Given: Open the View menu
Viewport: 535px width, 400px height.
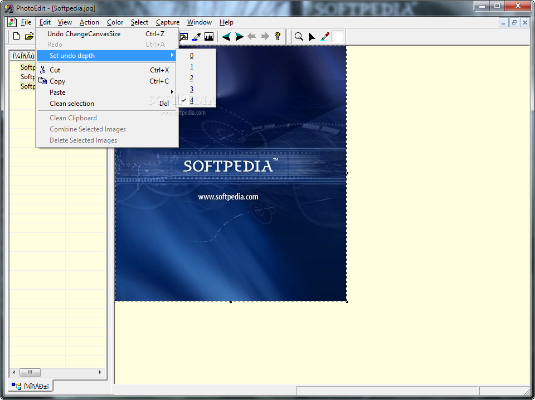Looking at the screenshot, I should pyautogui.click(x=65, y=22).
